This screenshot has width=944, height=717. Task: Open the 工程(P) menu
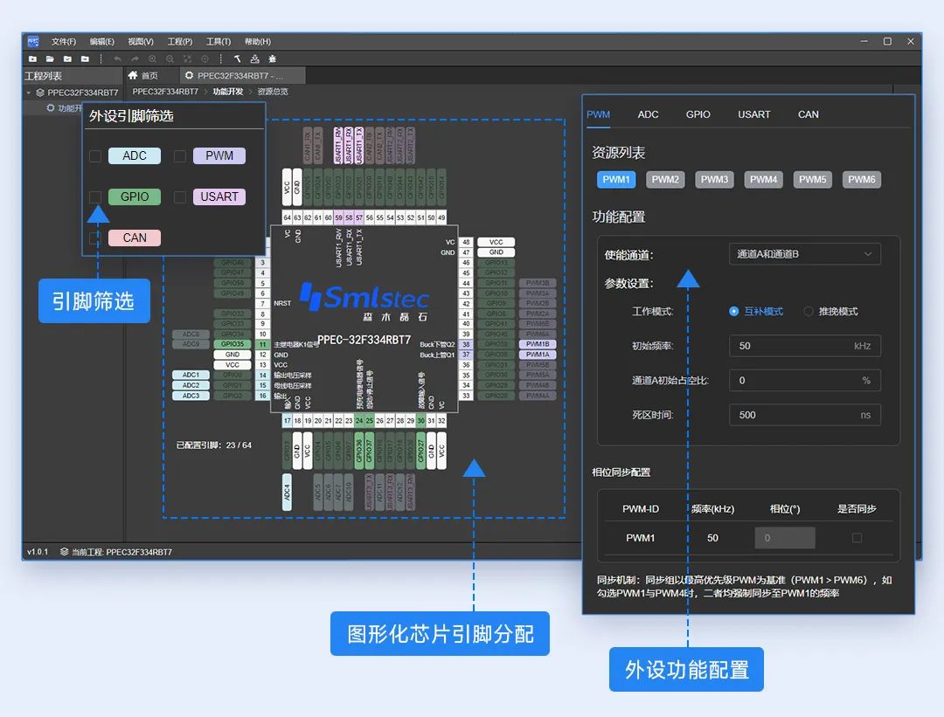point(179,41)
